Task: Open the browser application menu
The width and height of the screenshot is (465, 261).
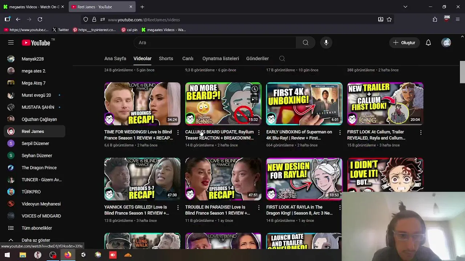Action: pos(457,19)
